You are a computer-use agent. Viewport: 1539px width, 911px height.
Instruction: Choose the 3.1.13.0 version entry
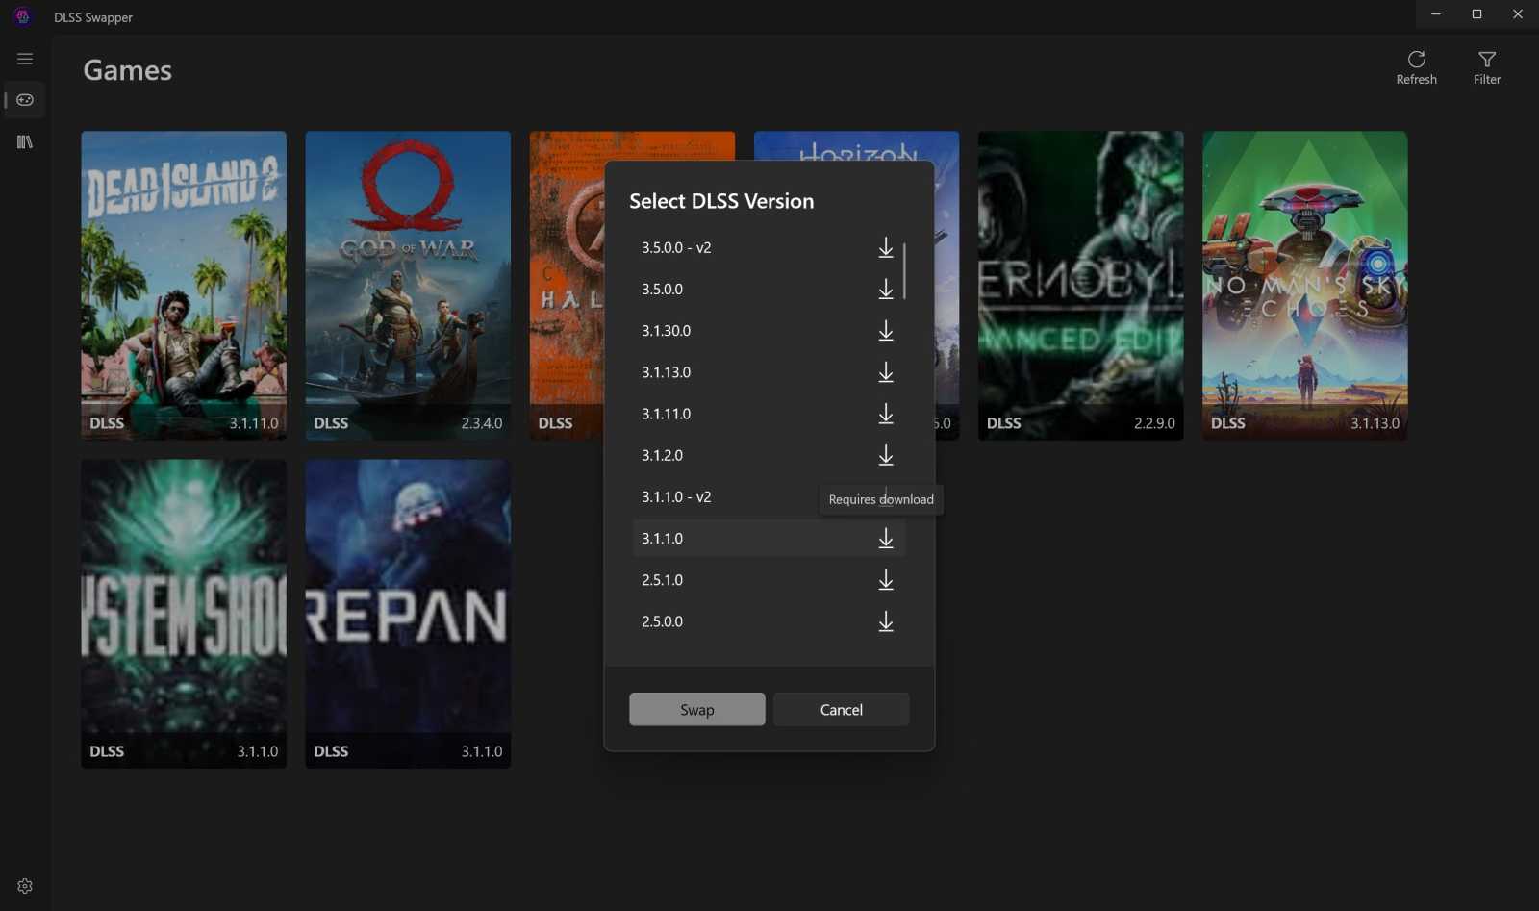[x=769, y=372]
